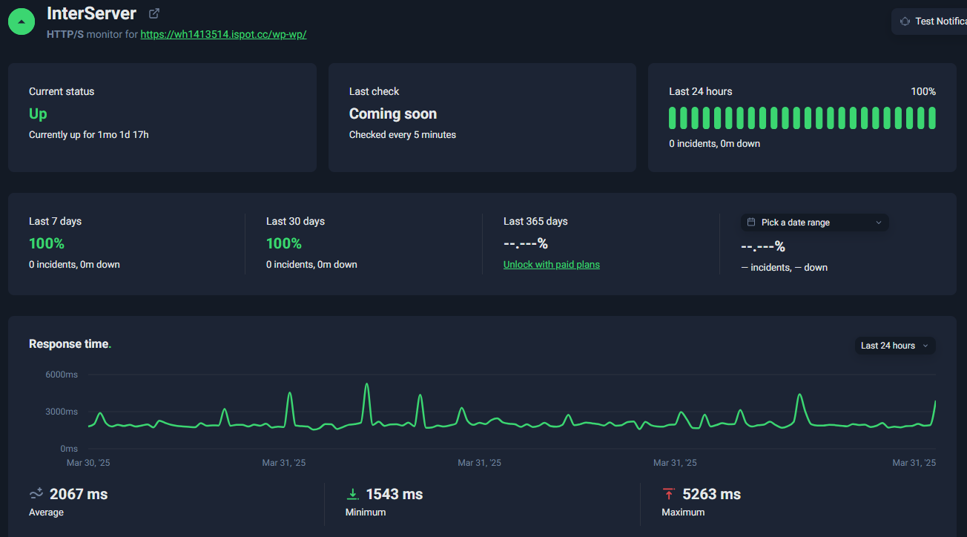
Task: Click the chevron on the date range picker
Action: (x=879, y=222)
